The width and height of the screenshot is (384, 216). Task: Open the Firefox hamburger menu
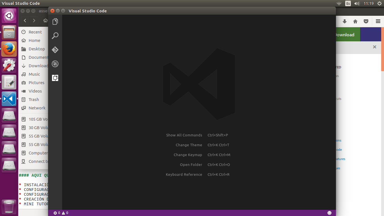point(378,21)
